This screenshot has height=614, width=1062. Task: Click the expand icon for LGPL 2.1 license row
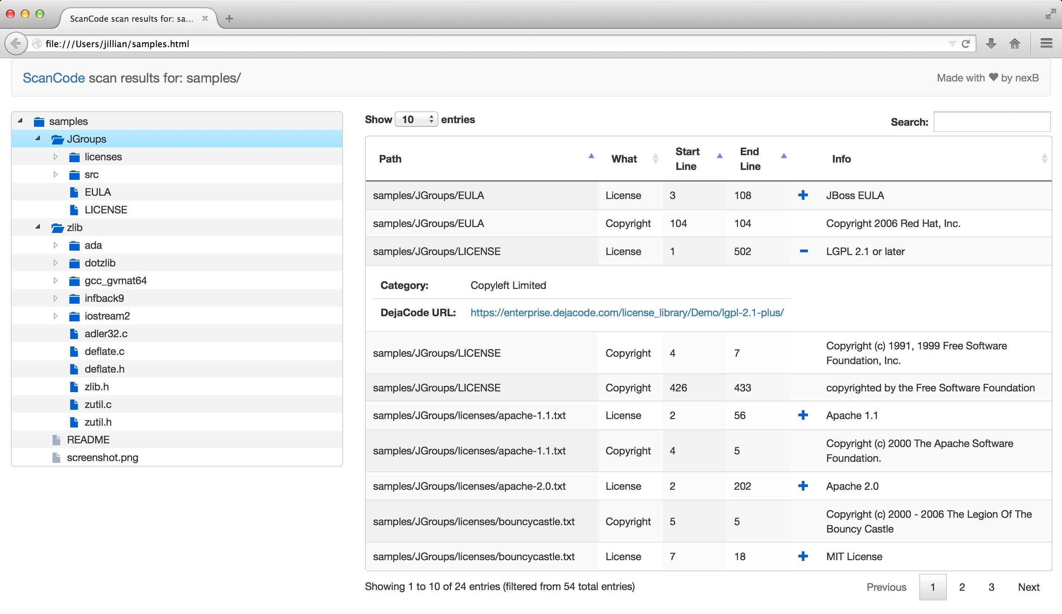pos(802,251)
